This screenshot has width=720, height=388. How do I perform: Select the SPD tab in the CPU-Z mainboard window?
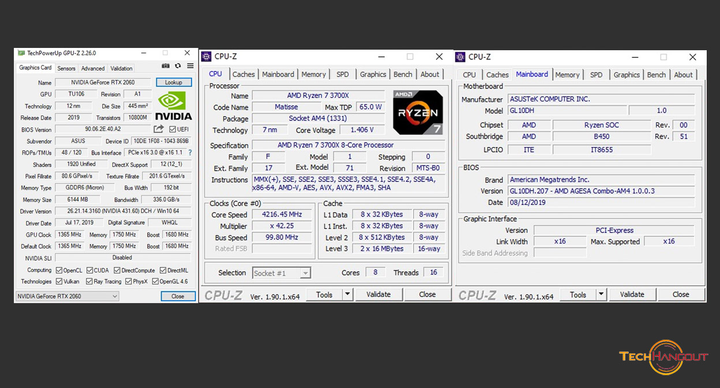coord(597,75)
